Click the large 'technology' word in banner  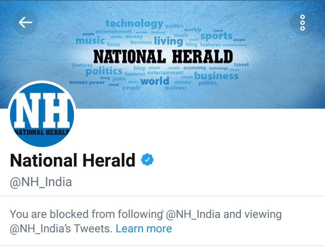click(134, 24)
